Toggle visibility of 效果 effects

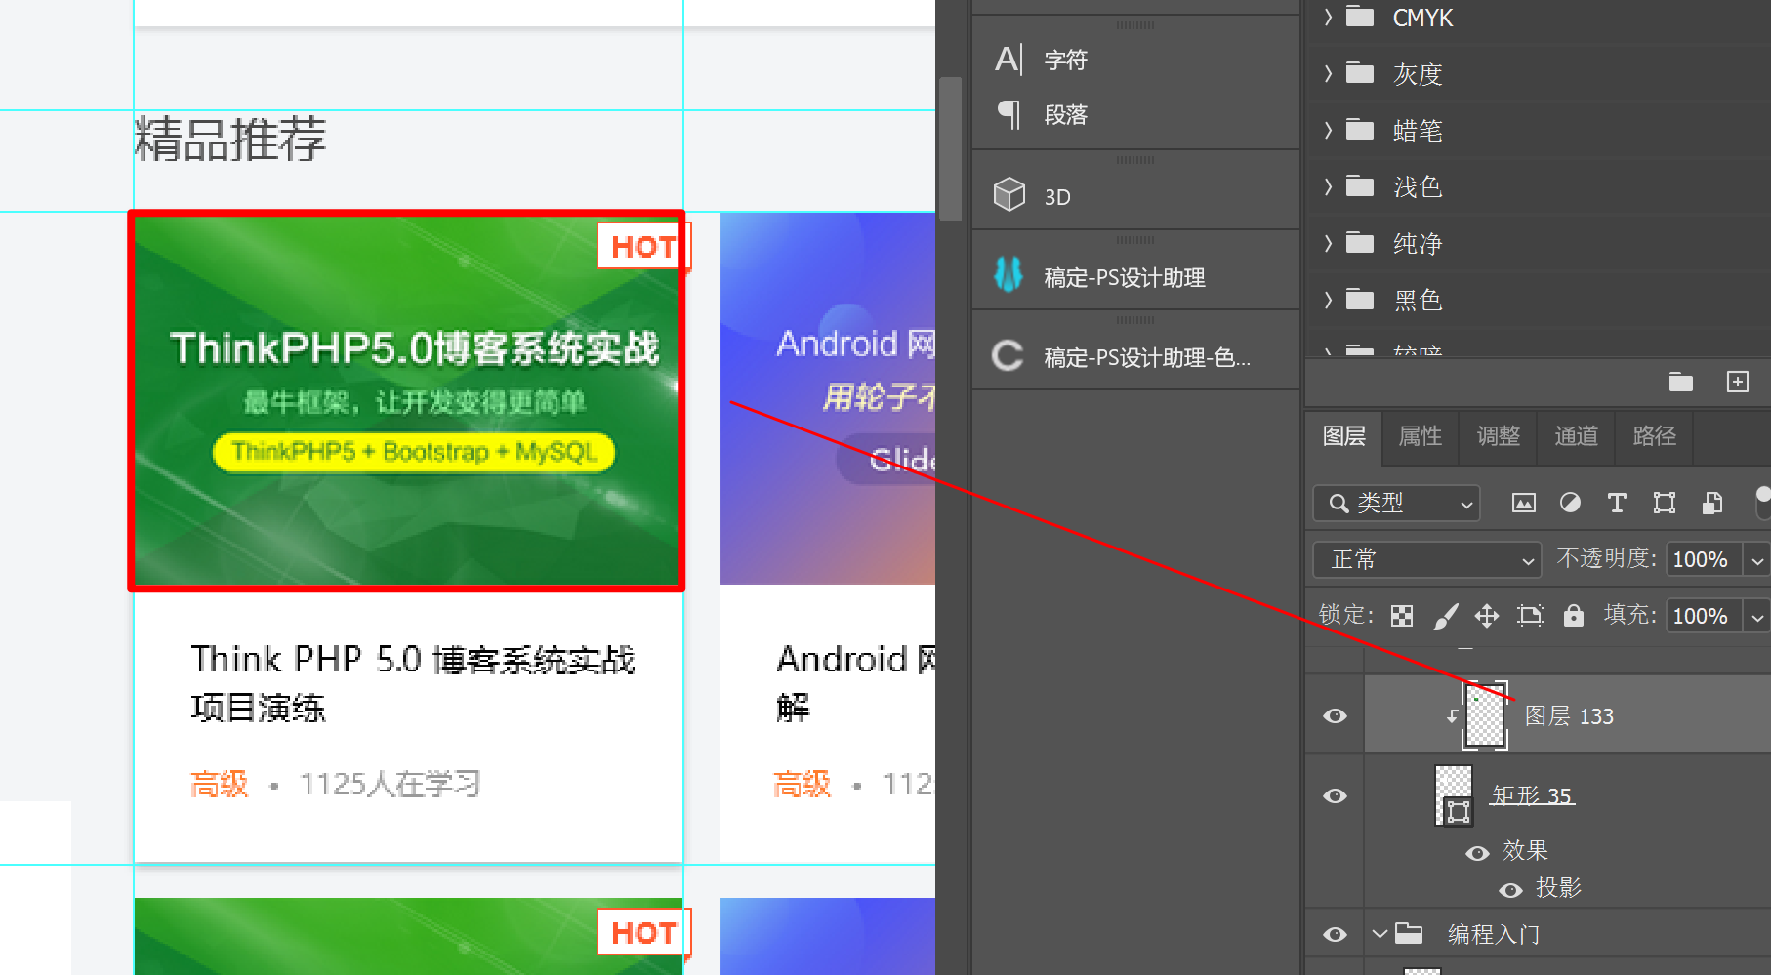click(x=1477, y=853)
